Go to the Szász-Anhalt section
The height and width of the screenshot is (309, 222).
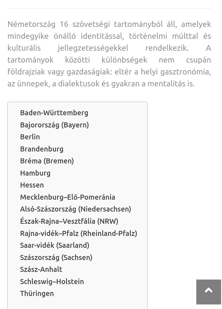(41, 269)
